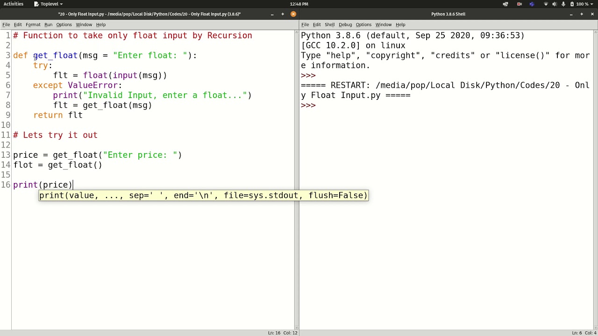
Task: Click the Activities button in the top bar
Action: [14, 4]
